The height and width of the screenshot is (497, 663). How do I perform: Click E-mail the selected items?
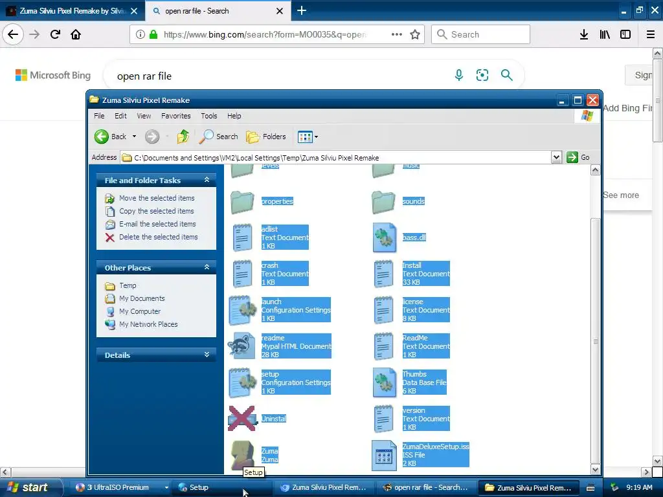pyautogui.click(x=157, y=224)
